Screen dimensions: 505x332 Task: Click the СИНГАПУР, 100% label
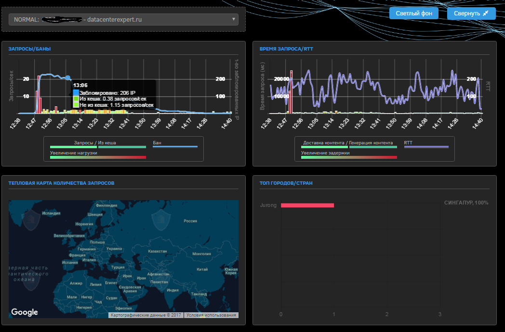tap(466, 203)
